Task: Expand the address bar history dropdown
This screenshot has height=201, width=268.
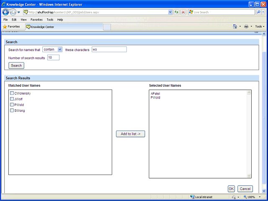Action: click(x=170, y=12)
